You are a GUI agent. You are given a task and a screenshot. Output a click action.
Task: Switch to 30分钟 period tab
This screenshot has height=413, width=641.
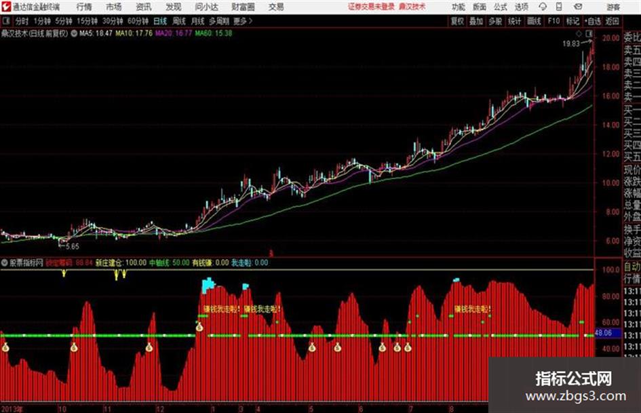[113, 21]
